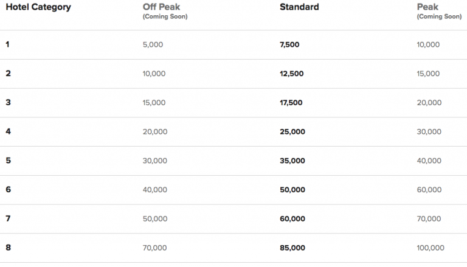This screenshot has width=467, height=267.
Task: Select Standard 12,500 points cell
Action: click(292, 74)
